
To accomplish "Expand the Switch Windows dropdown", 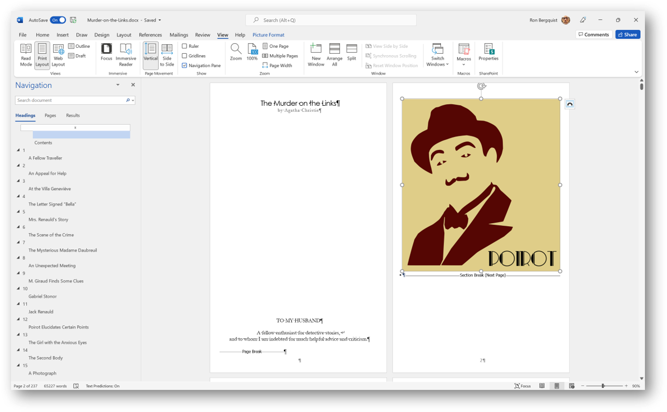I will pyautogui.click(x=437, y=55).
